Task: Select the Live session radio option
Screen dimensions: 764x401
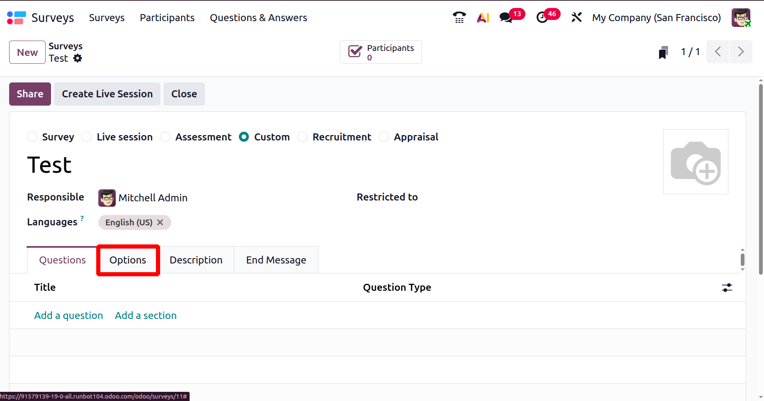Action: [x=87, y=137]
